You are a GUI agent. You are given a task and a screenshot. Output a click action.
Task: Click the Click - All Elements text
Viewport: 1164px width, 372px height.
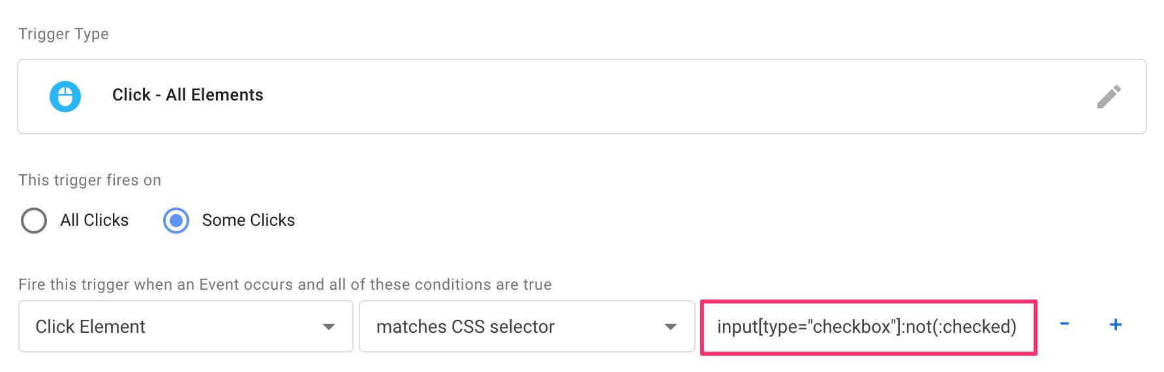[x=188, y=95]
